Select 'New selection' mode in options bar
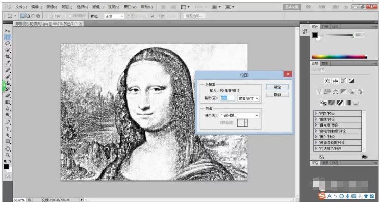Screen dimensions: 380x202 point(23,16)
